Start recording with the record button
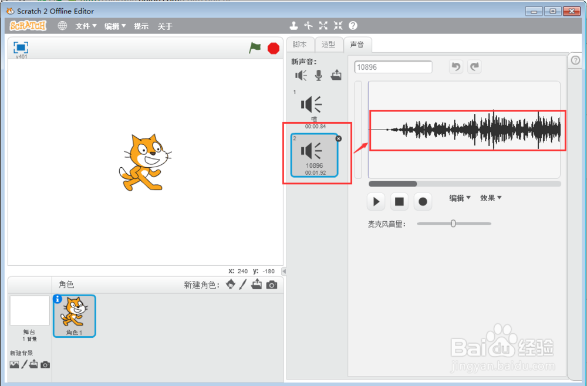Screen dimensions: 587x386 [423, 202]
